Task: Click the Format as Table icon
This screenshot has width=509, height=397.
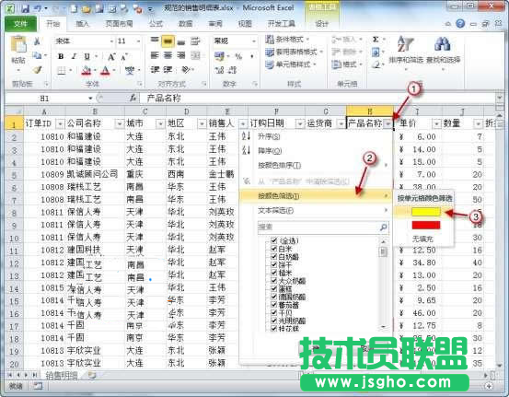Action: 270,52
